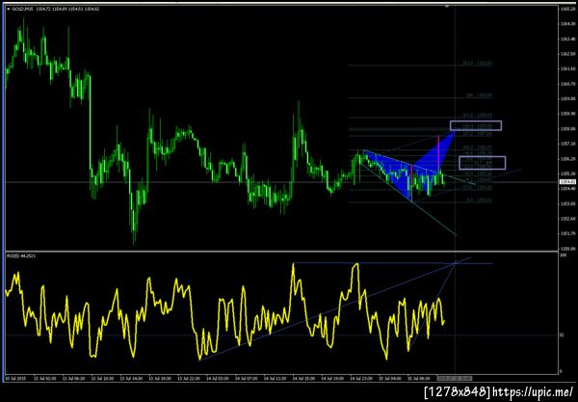Image resolution: width=578 pixels, height=402 pixels.
Task: Click the 1156.20 price scale label
Action: point(568,159)
